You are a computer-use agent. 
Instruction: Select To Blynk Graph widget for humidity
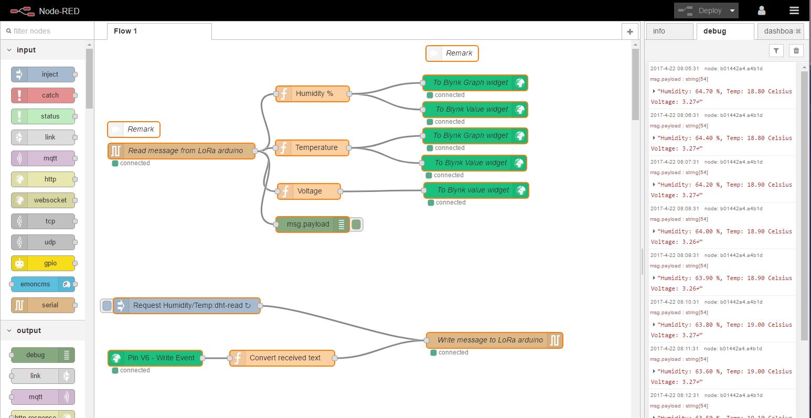(x=475, y=83)
